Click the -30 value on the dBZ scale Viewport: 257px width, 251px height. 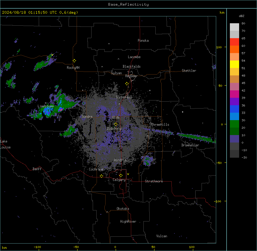[244, 157]
